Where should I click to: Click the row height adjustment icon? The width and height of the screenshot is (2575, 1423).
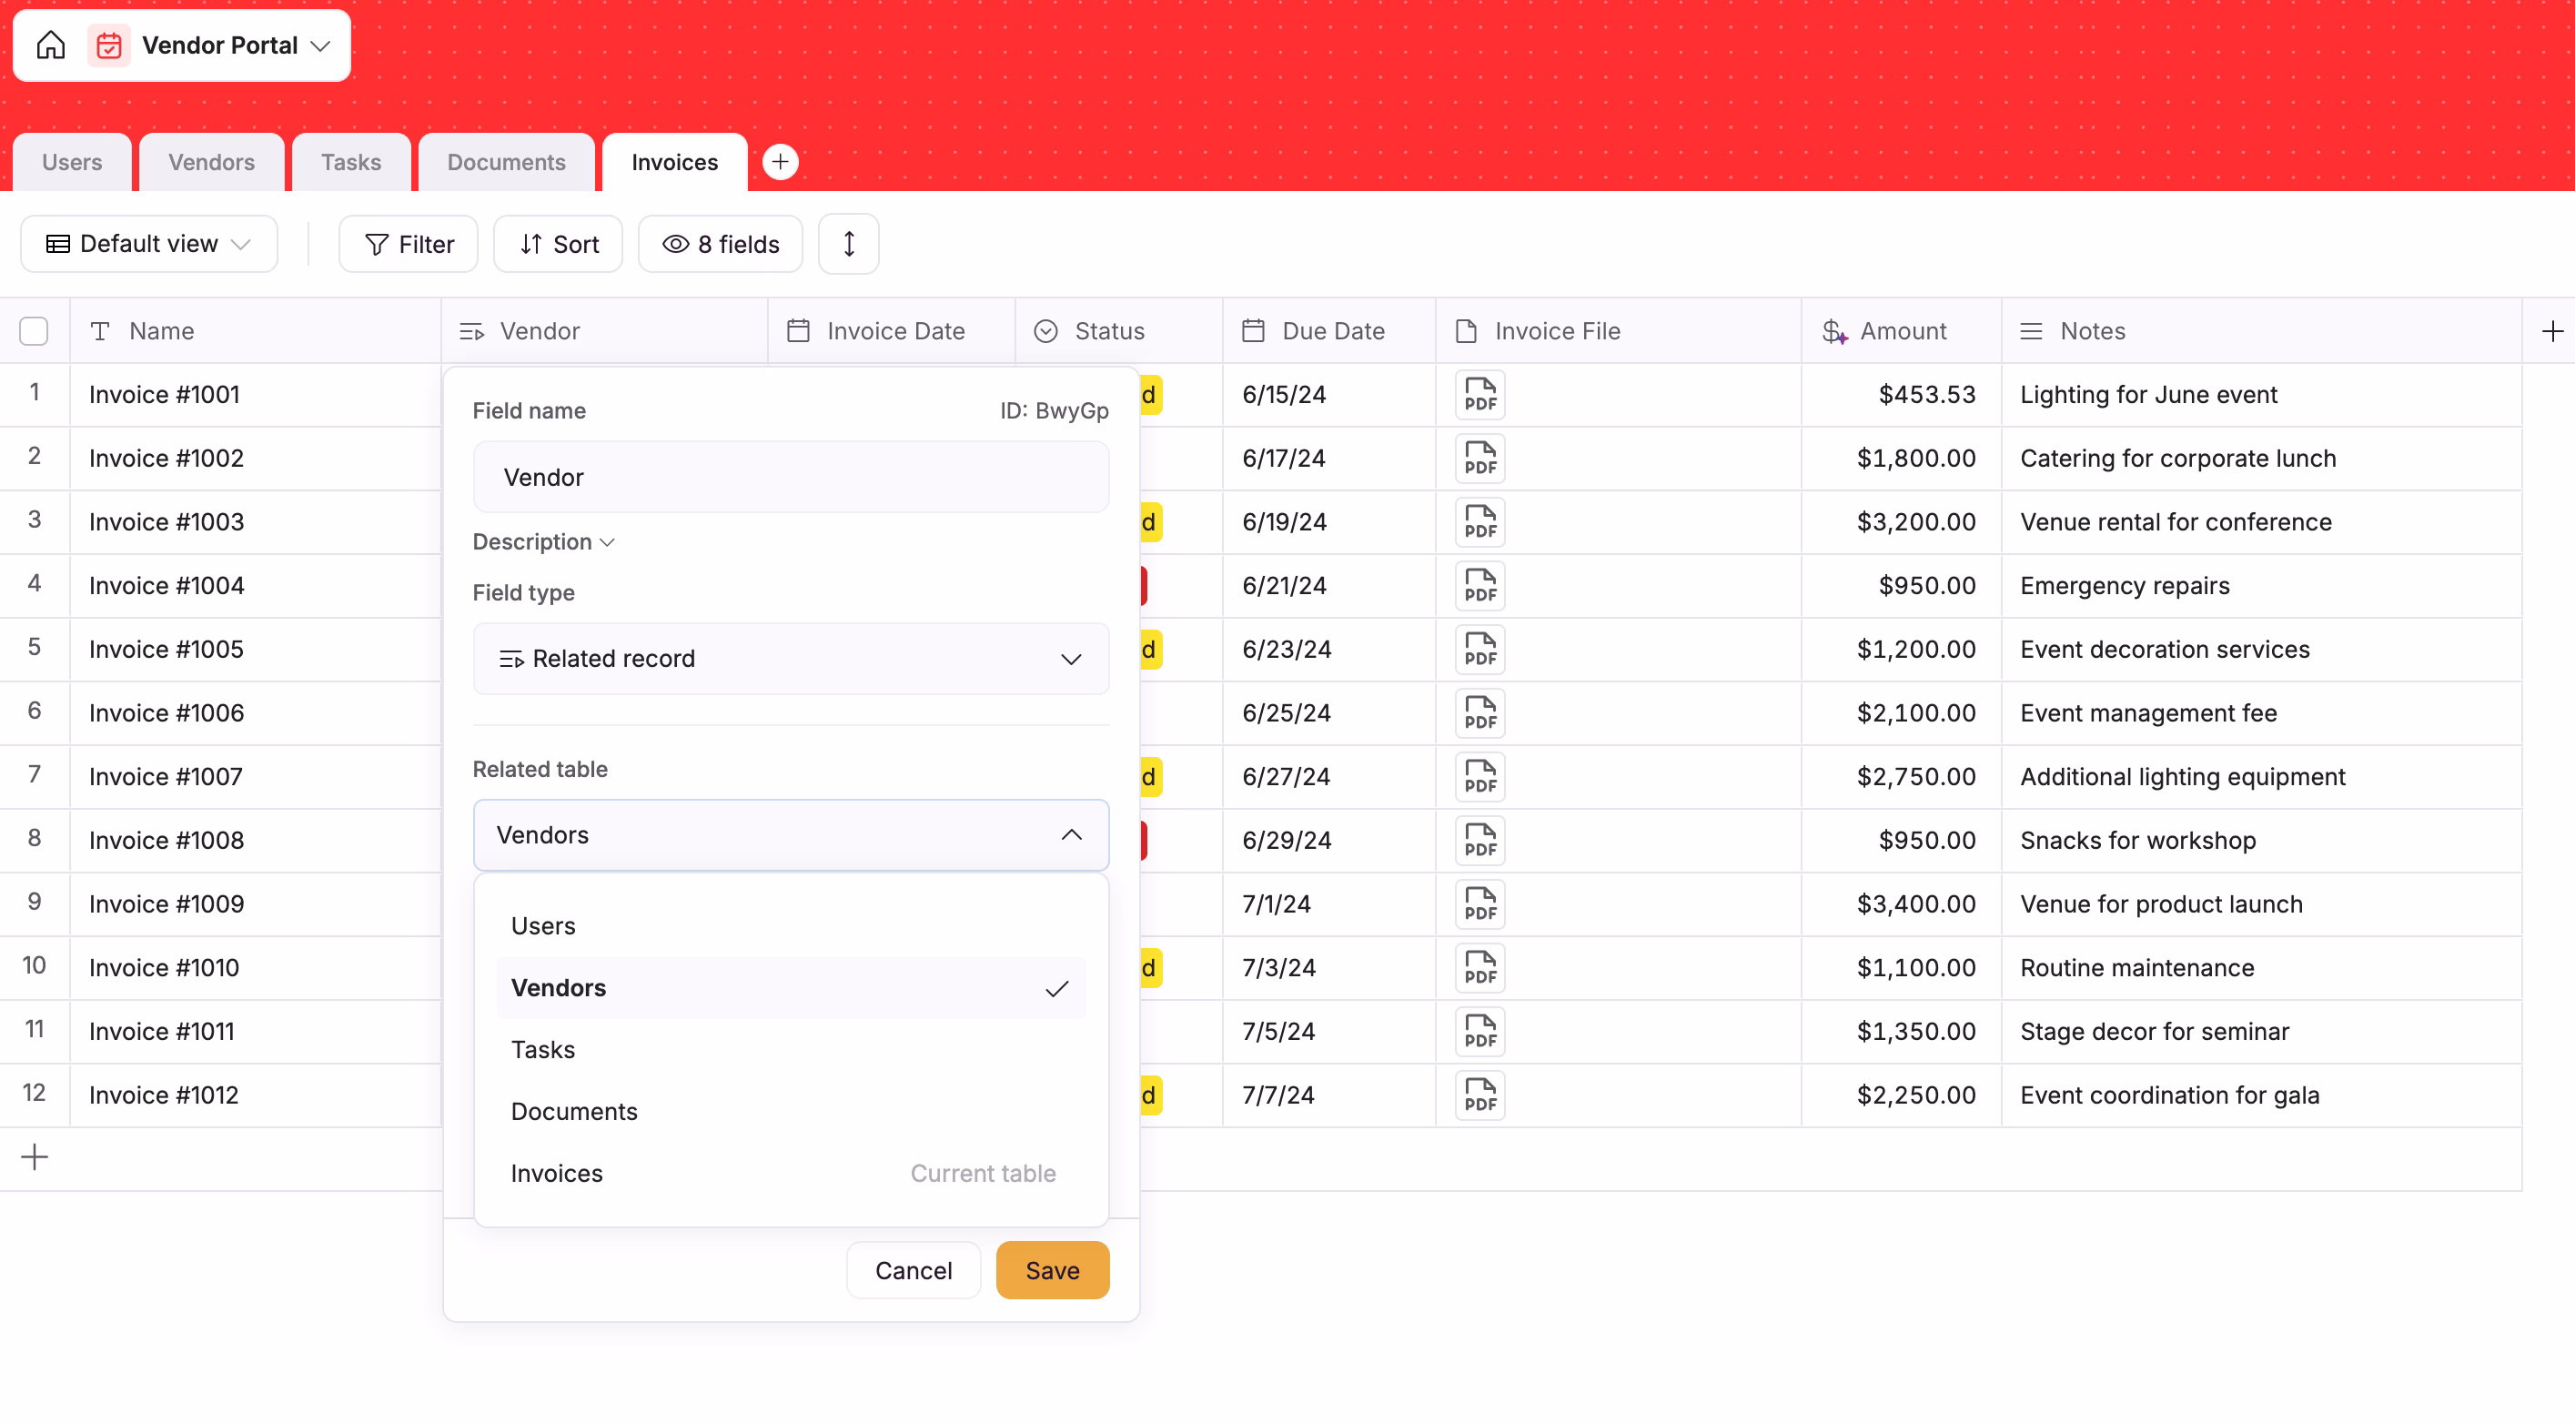click(x=848, y=243)
